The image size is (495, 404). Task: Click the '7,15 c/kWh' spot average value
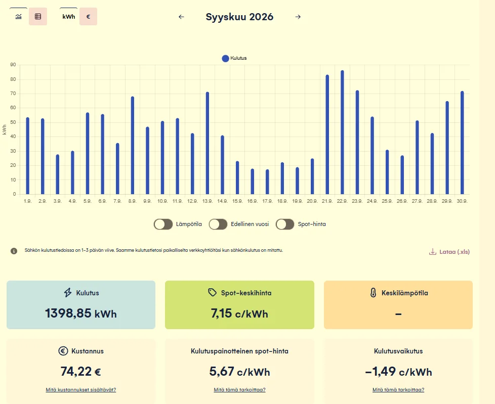point(239,313)
